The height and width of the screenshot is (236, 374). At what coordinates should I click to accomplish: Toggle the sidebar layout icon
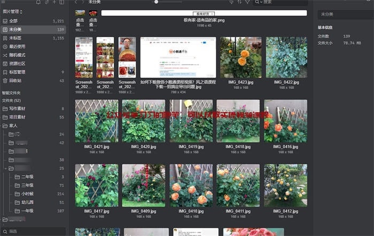[61, 3]
